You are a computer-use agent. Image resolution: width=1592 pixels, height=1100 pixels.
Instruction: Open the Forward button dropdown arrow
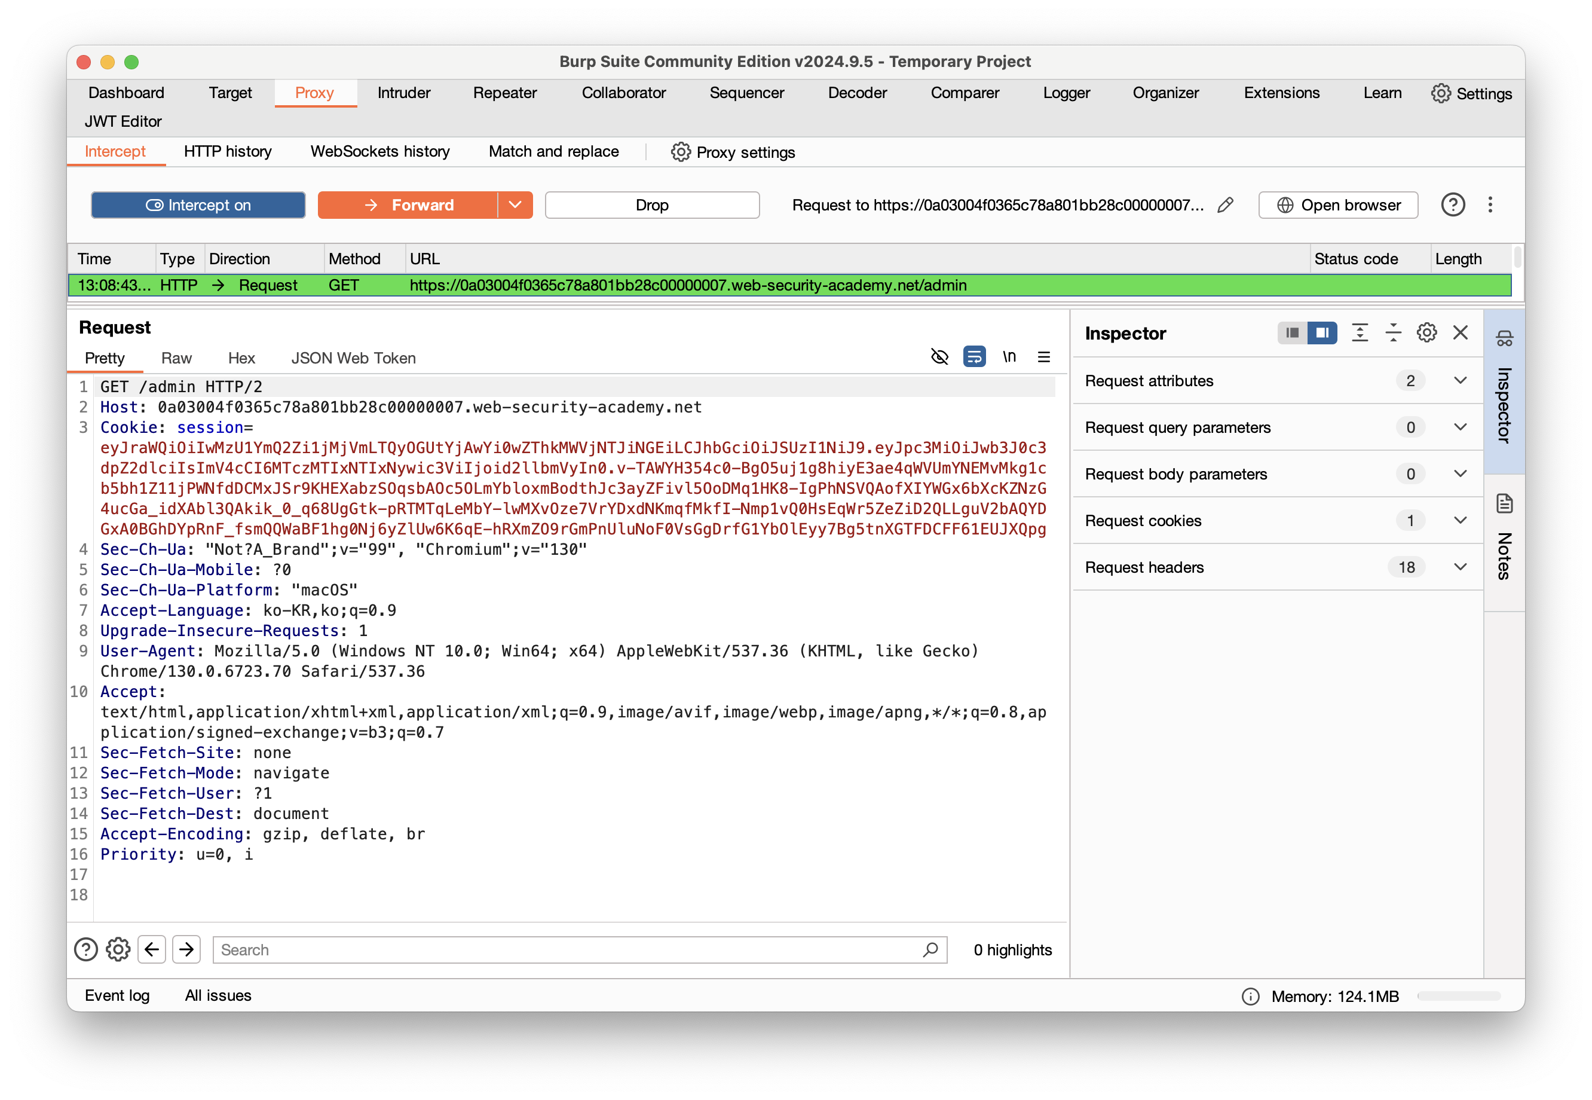[515, 204]
